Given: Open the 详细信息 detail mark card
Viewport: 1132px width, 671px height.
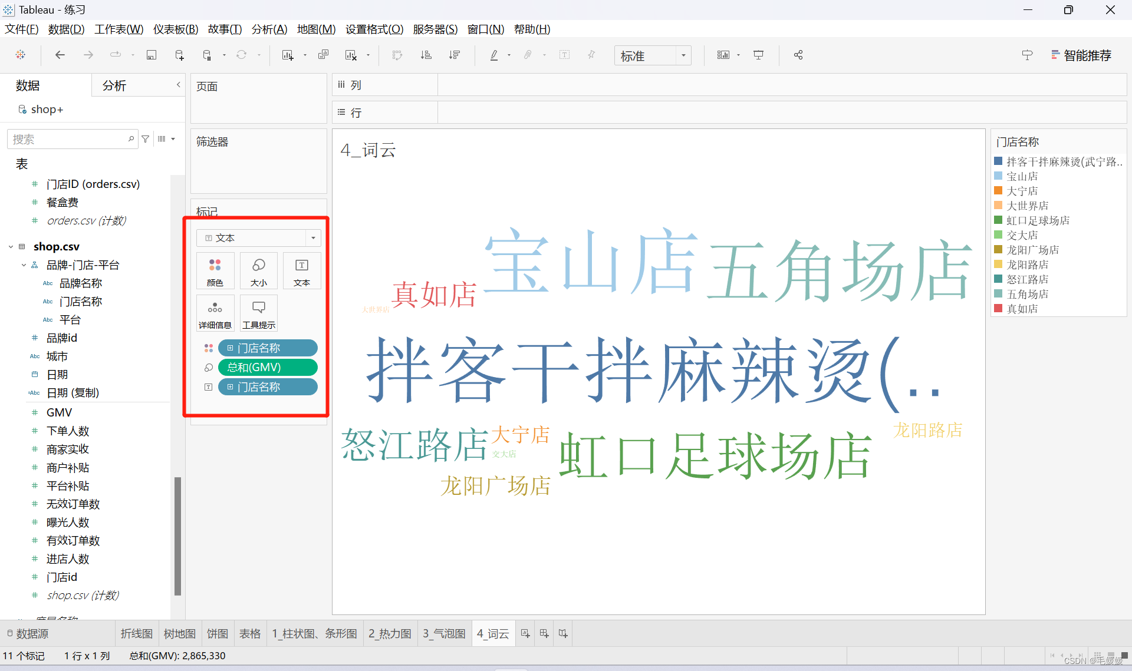Looking at the screenshot, I should 215,313.
